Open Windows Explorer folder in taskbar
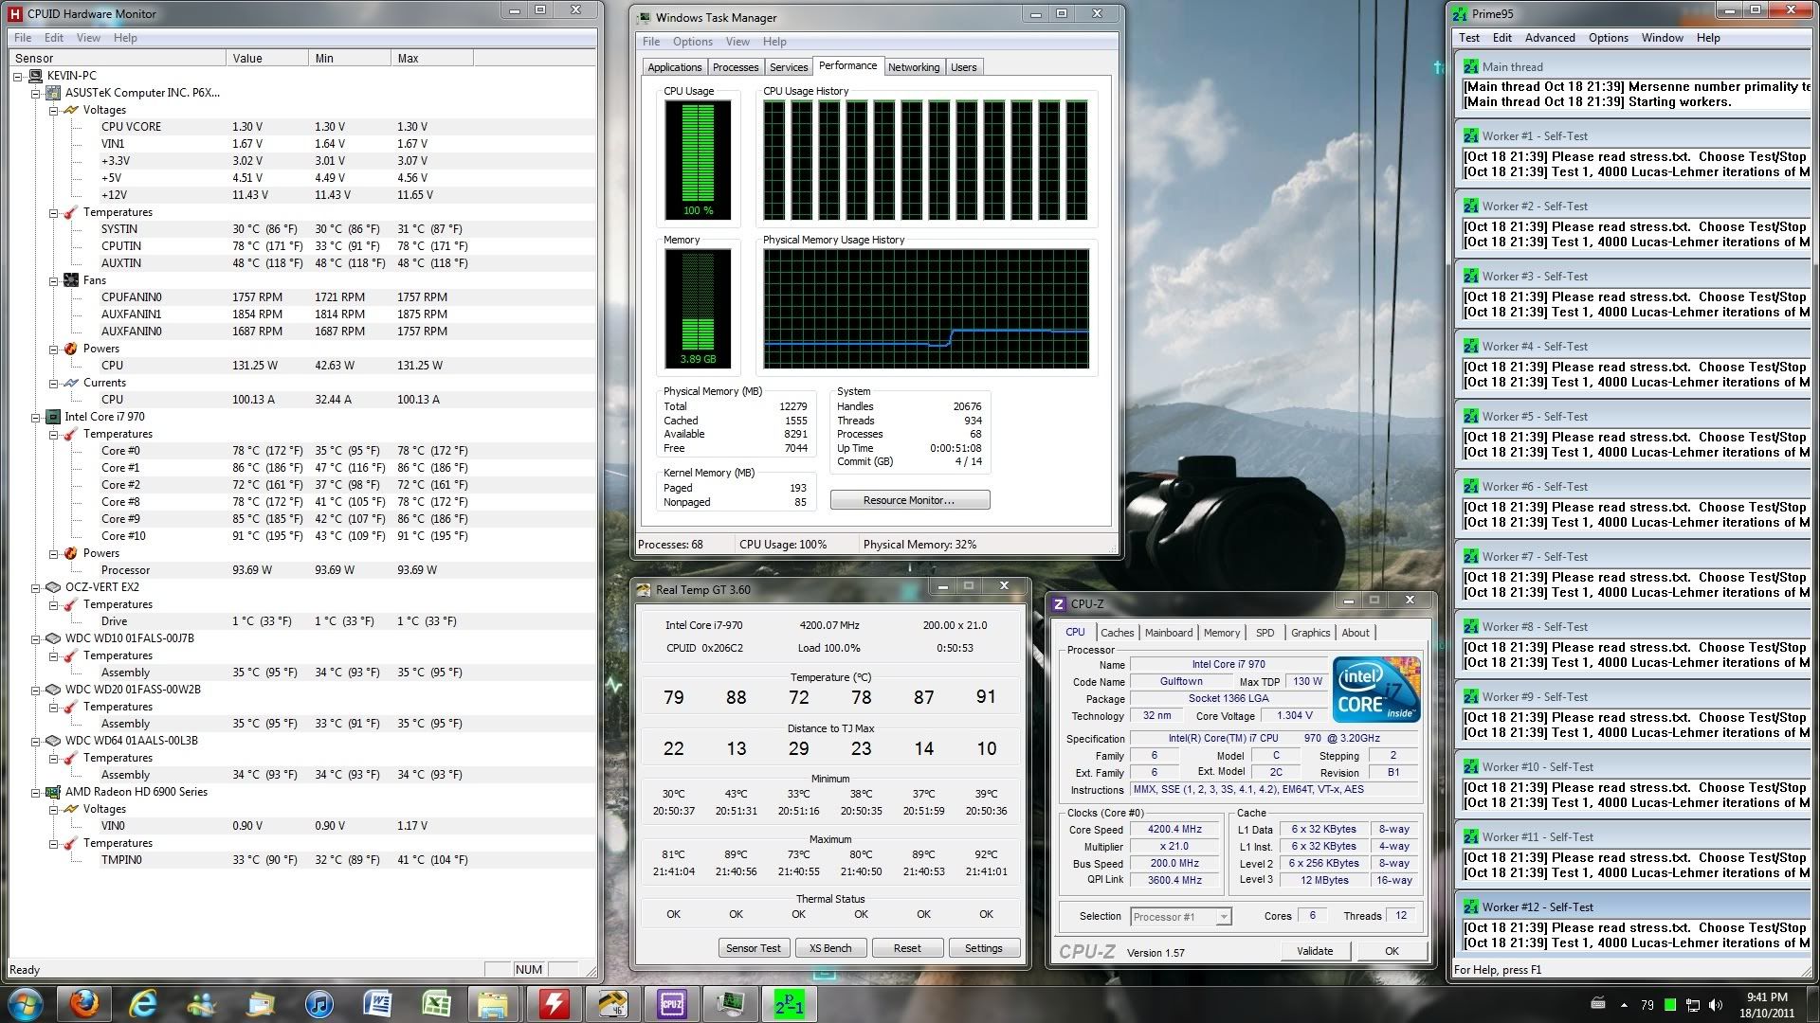1820x1023 pixels. pyautogui.click(x=494, y=1003)
